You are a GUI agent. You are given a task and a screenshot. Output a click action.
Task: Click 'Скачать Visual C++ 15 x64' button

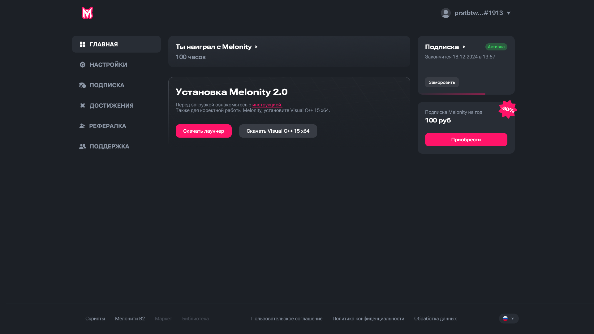278,131
